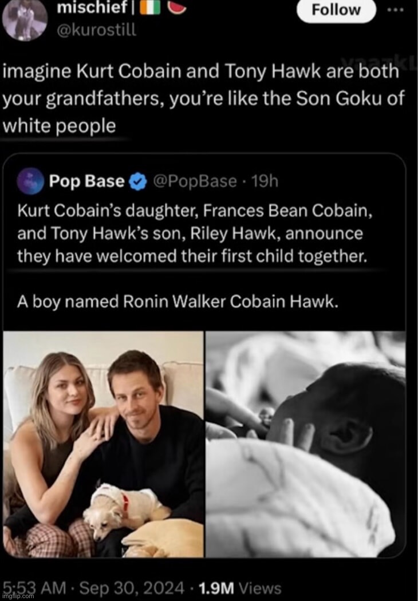Open the three-dot more options menu
Screen dimensions: 418x601
(x=396, y=10)
